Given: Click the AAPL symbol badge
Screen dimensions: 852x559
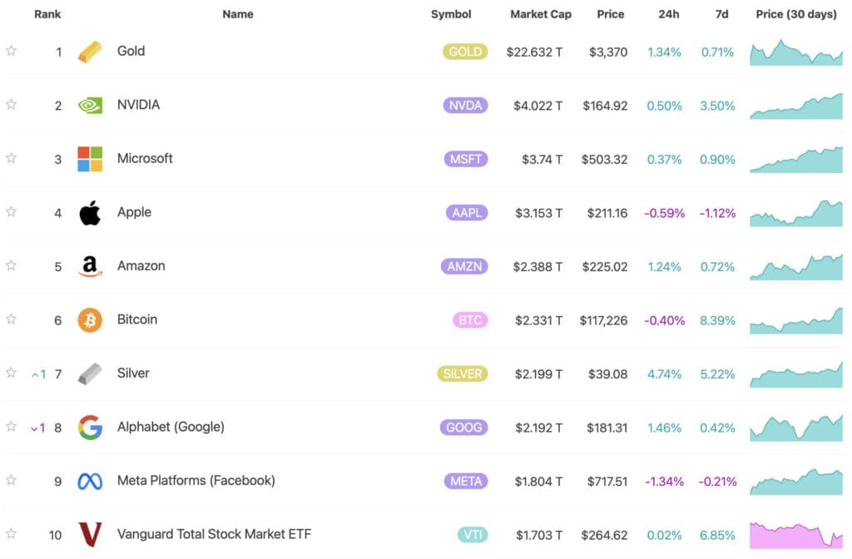Looking at the screenshot, I should point(467,213).
